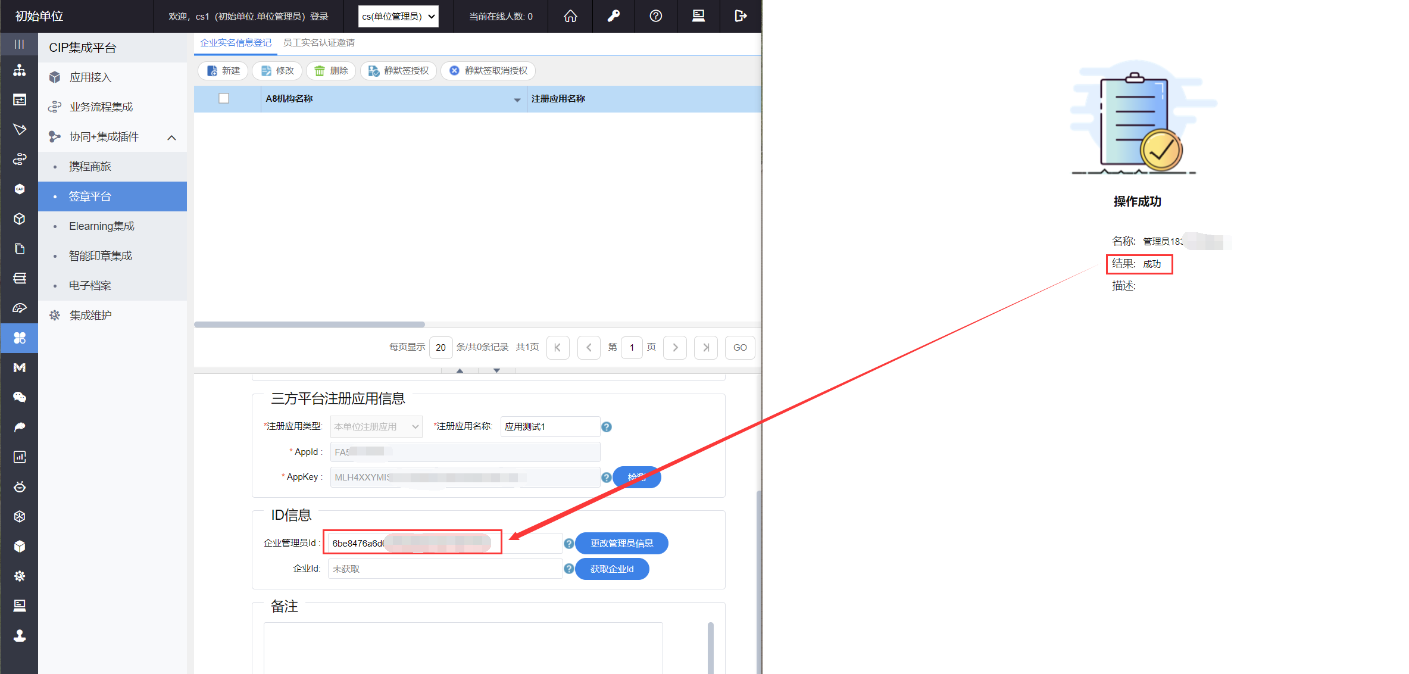Switch to 员工实名认证邀请 tab
This screenshot has height=674, width=1409.
[318, 43]
